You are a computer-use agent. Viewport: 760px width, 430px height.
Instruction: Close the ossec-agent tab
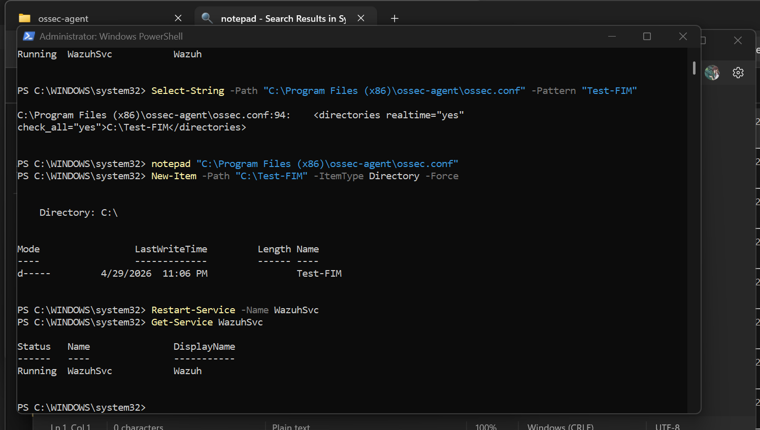tap(178, 18)
